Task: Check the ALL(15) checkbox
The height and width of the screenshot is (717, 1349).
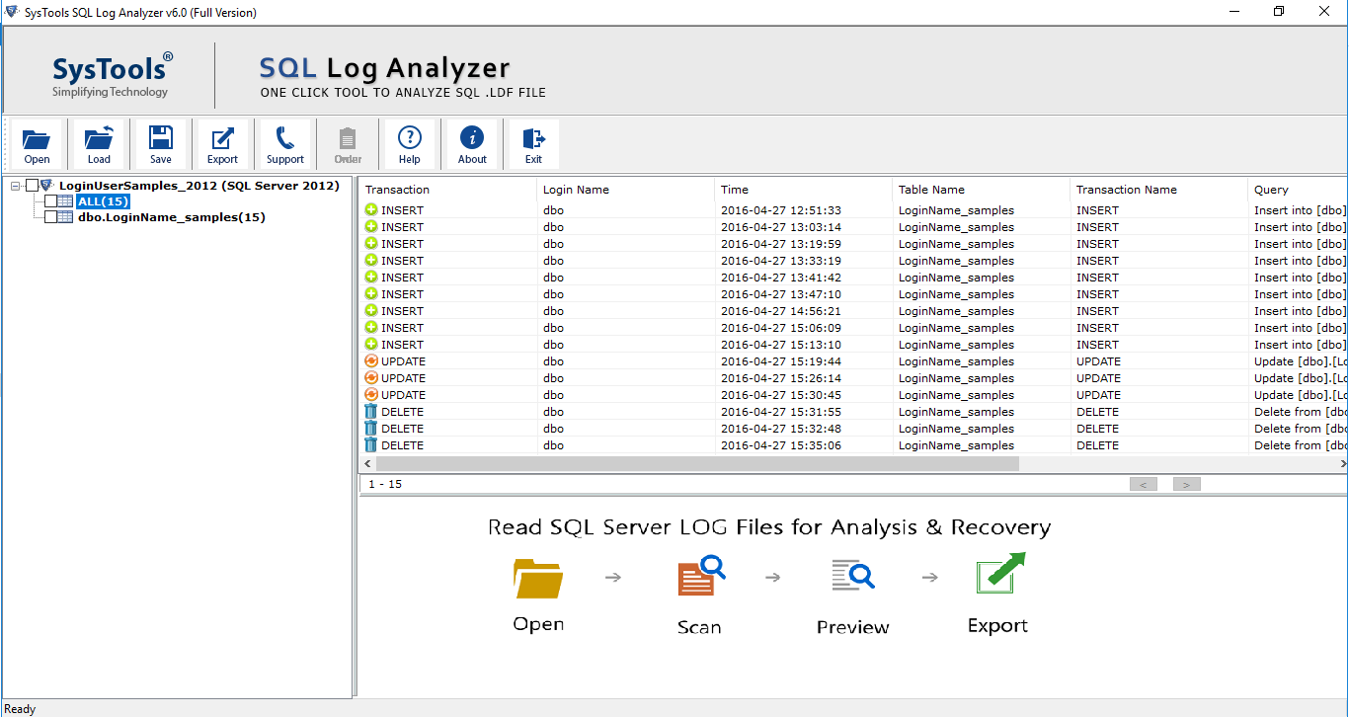Action: [50, 201]
